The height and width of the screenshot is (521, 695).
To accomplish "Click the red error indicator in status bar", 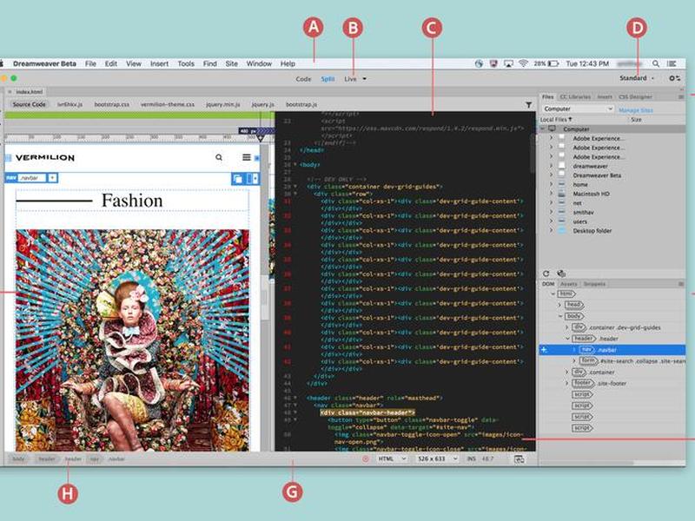I will 366,459.
